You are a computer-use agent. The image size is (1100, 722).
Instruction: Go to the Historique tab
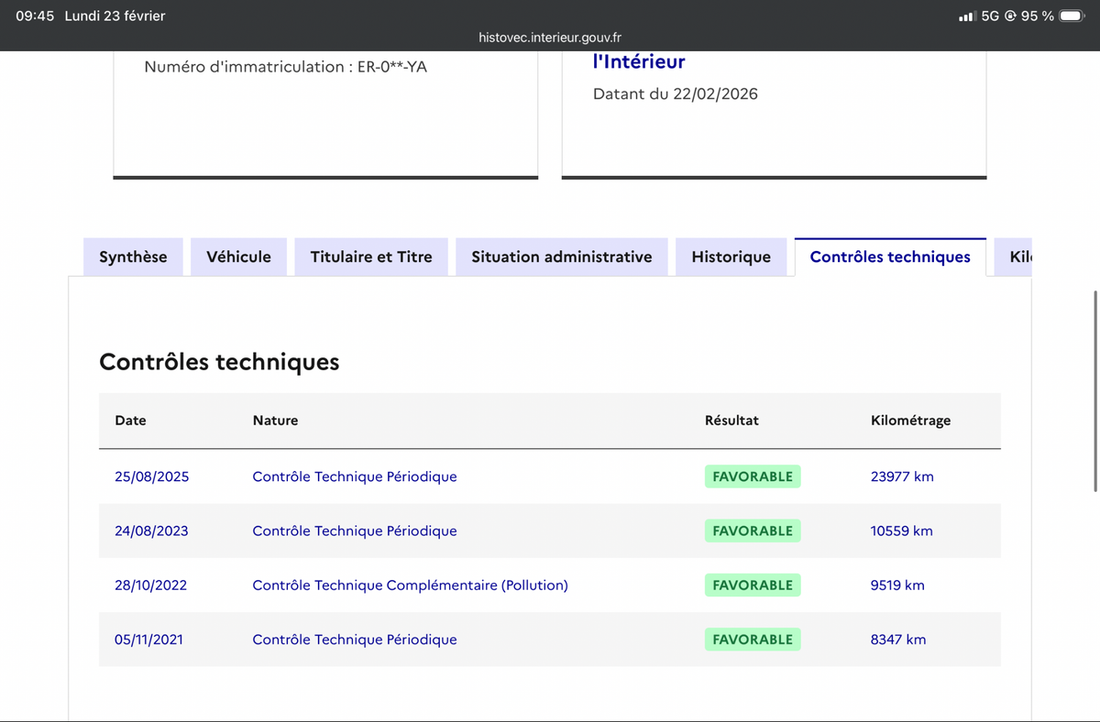pos(731,257)
